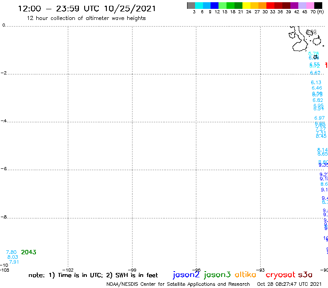Image resolution: width=328 pixels, height=288 pixels.
Task: Click the wave height value '5.78'
Action: [x=313, y=54]
